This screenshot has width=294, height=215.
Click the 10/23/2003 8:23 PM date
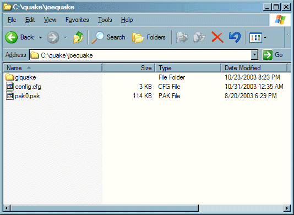[252, 77]
